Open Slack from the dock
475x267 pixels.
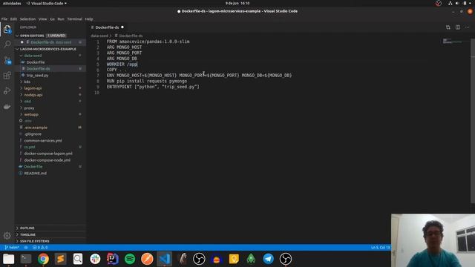click(95, 259)
